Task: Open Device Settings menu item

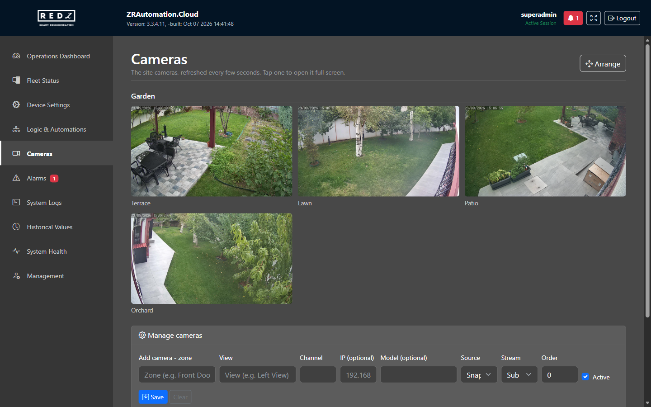Action: (57, 105)
